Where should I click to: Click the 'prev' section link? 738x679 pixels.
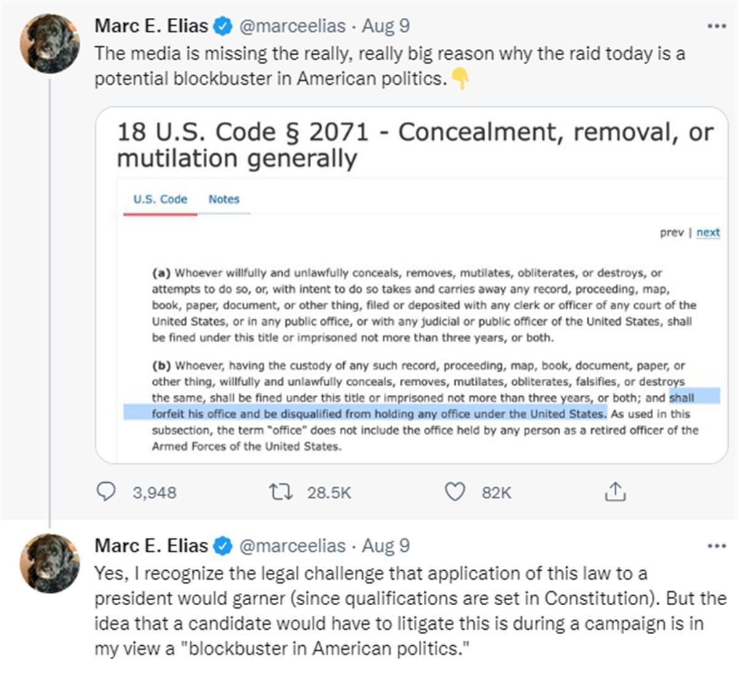tap(672, 232)
